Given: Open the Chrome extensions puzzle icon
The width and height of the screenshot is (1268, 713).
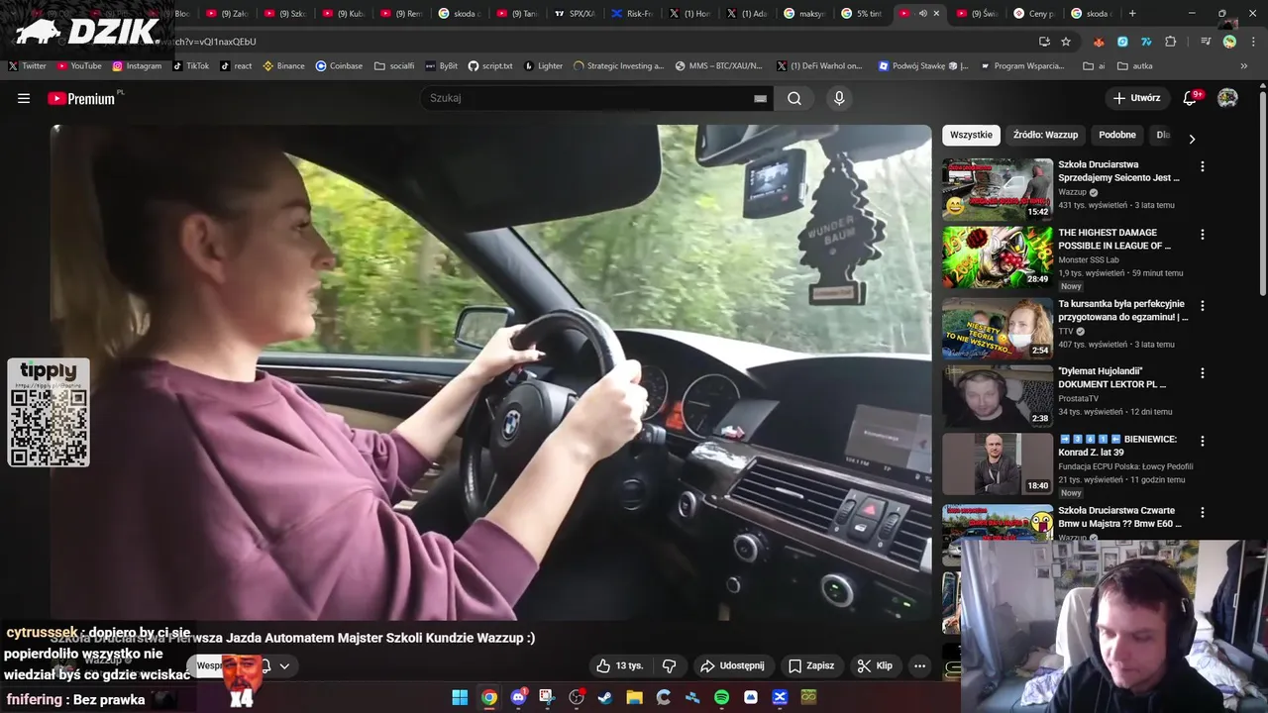Looking at the screenshot, I should pos(1171,42).
